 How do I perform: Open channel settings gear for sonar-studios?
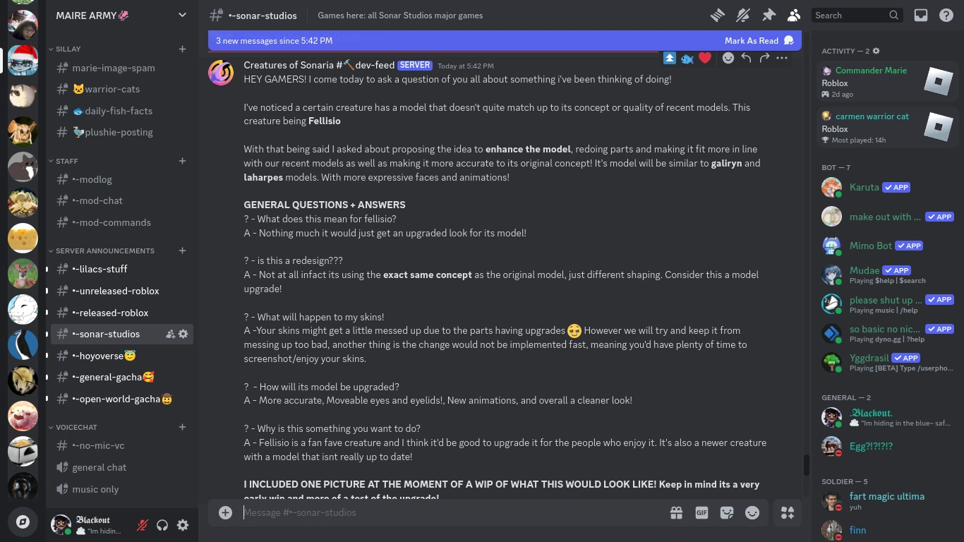(183, 334)
